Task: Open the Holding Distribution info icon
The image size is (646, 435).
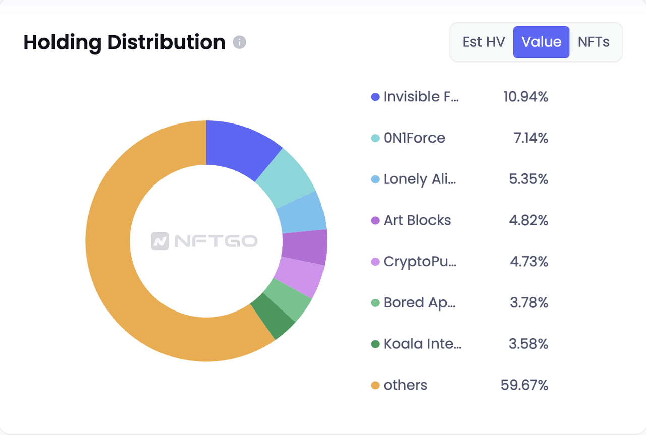Action: tap(239, 42)
